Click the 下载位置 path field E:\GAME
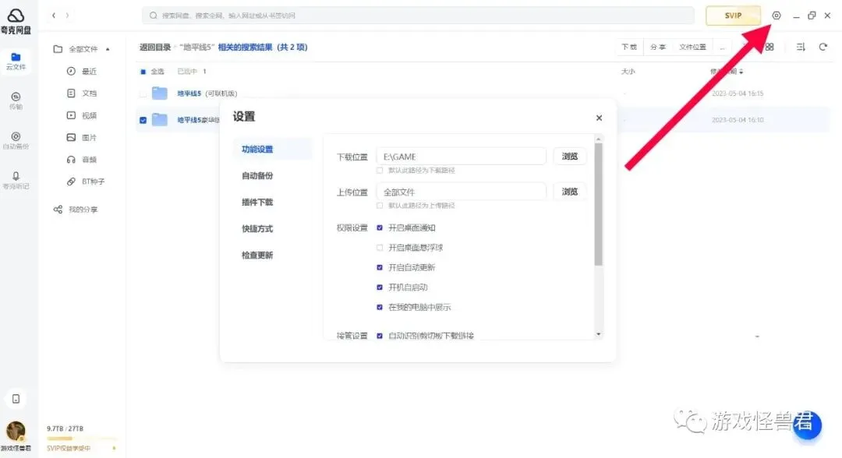 pyautogui.click(x=462, y=157)
